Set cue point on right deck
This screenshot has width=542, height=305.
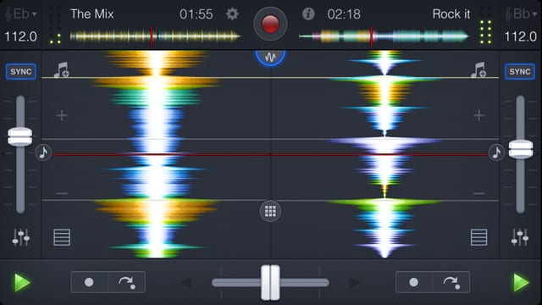(414, 282)
